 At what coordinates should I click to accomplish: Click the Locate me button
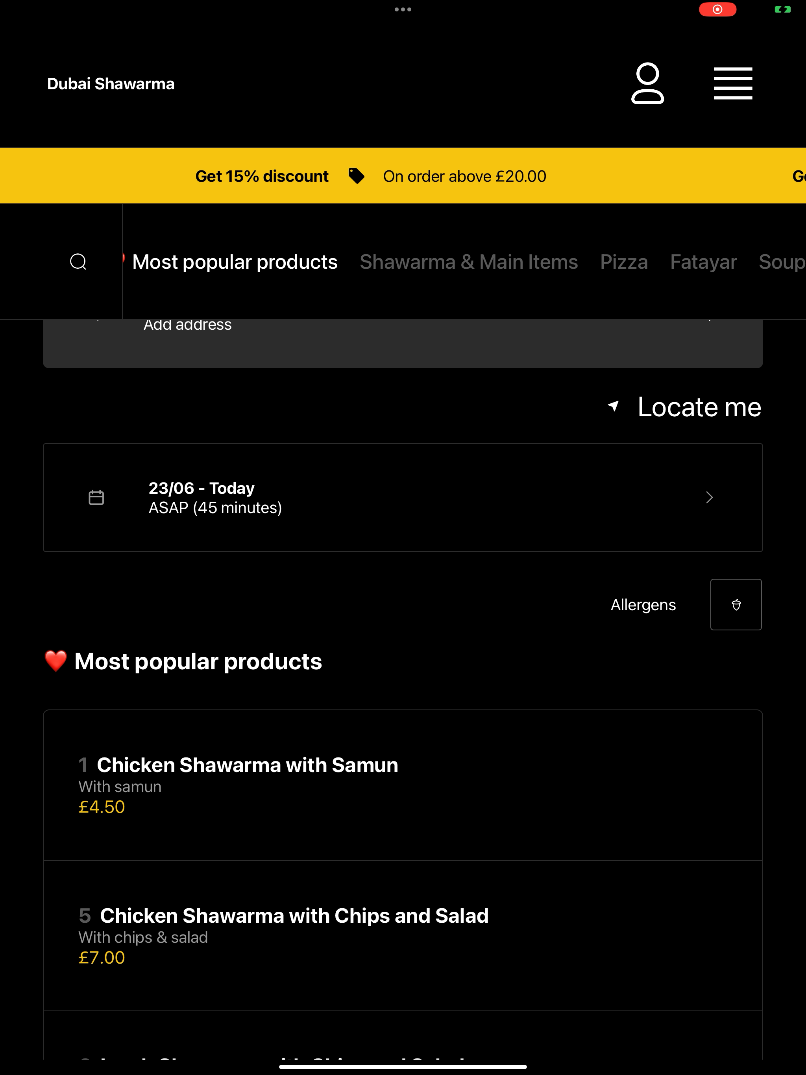[684, 407]
